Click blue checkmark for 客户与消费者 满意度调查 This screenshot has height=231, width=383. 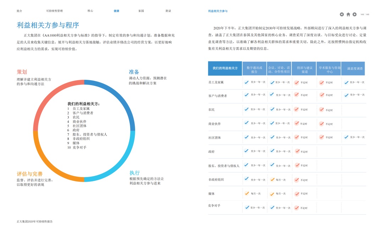(x=346, y=95)
